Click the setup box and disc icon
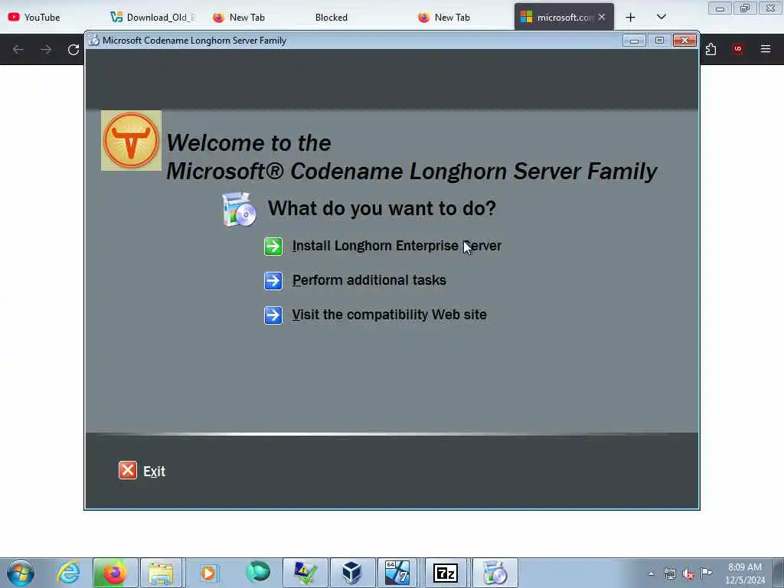Screen dimensions: 784x588 click(x=239, y=209)
